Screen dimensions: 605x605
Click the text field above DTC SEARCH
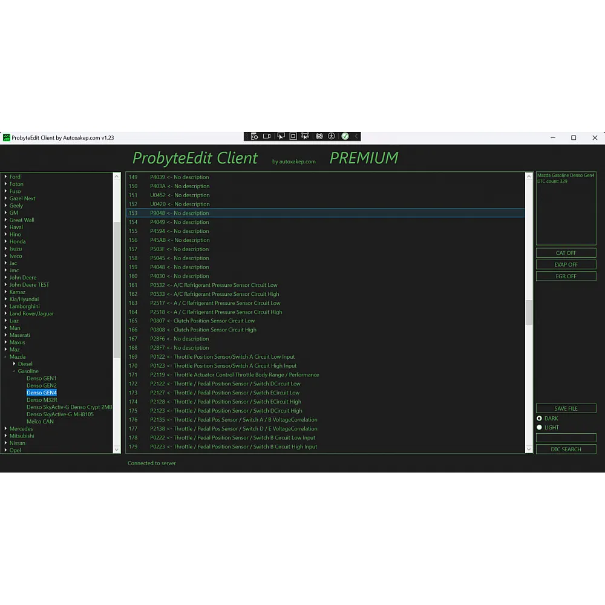click(566, 437)
